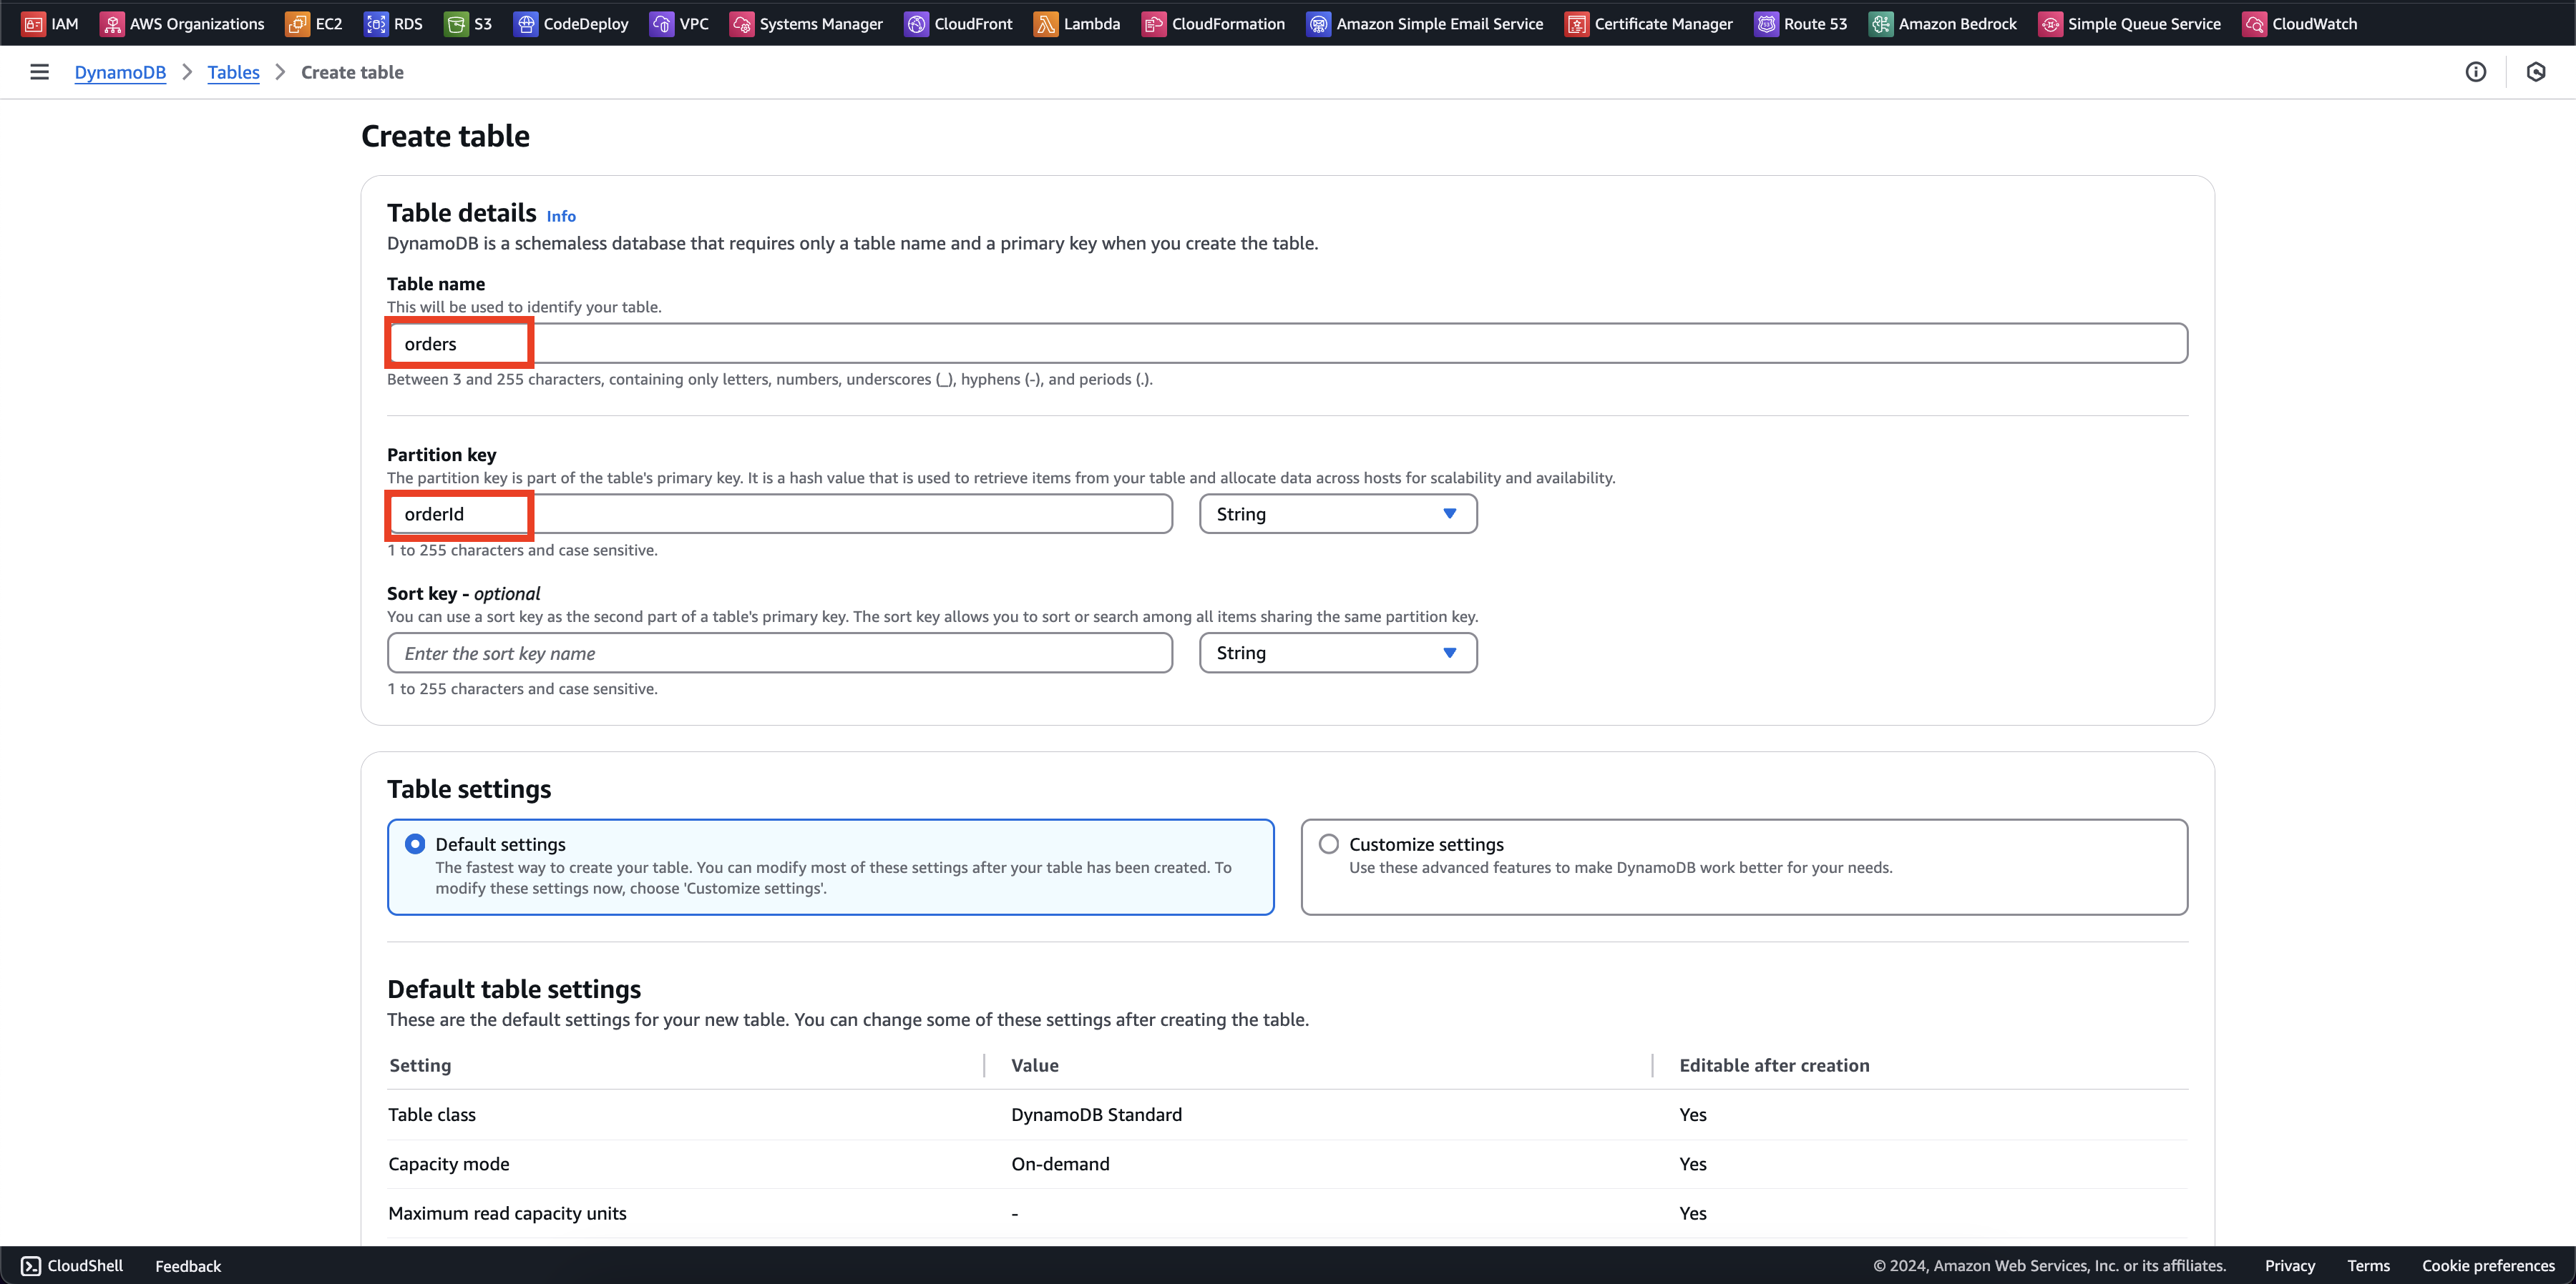
Task: Open the CloudWatch service icon
Action: [2255, 24]
